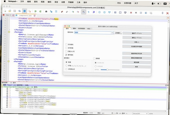Open the 编码 menu
Screen dimensions: 170x115
(49, 2)
